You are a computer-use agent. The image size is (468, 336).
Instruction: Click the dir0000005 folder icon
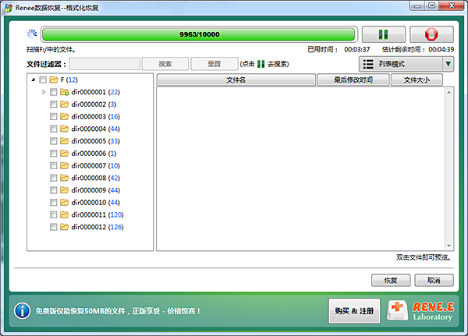pos(64,141)
